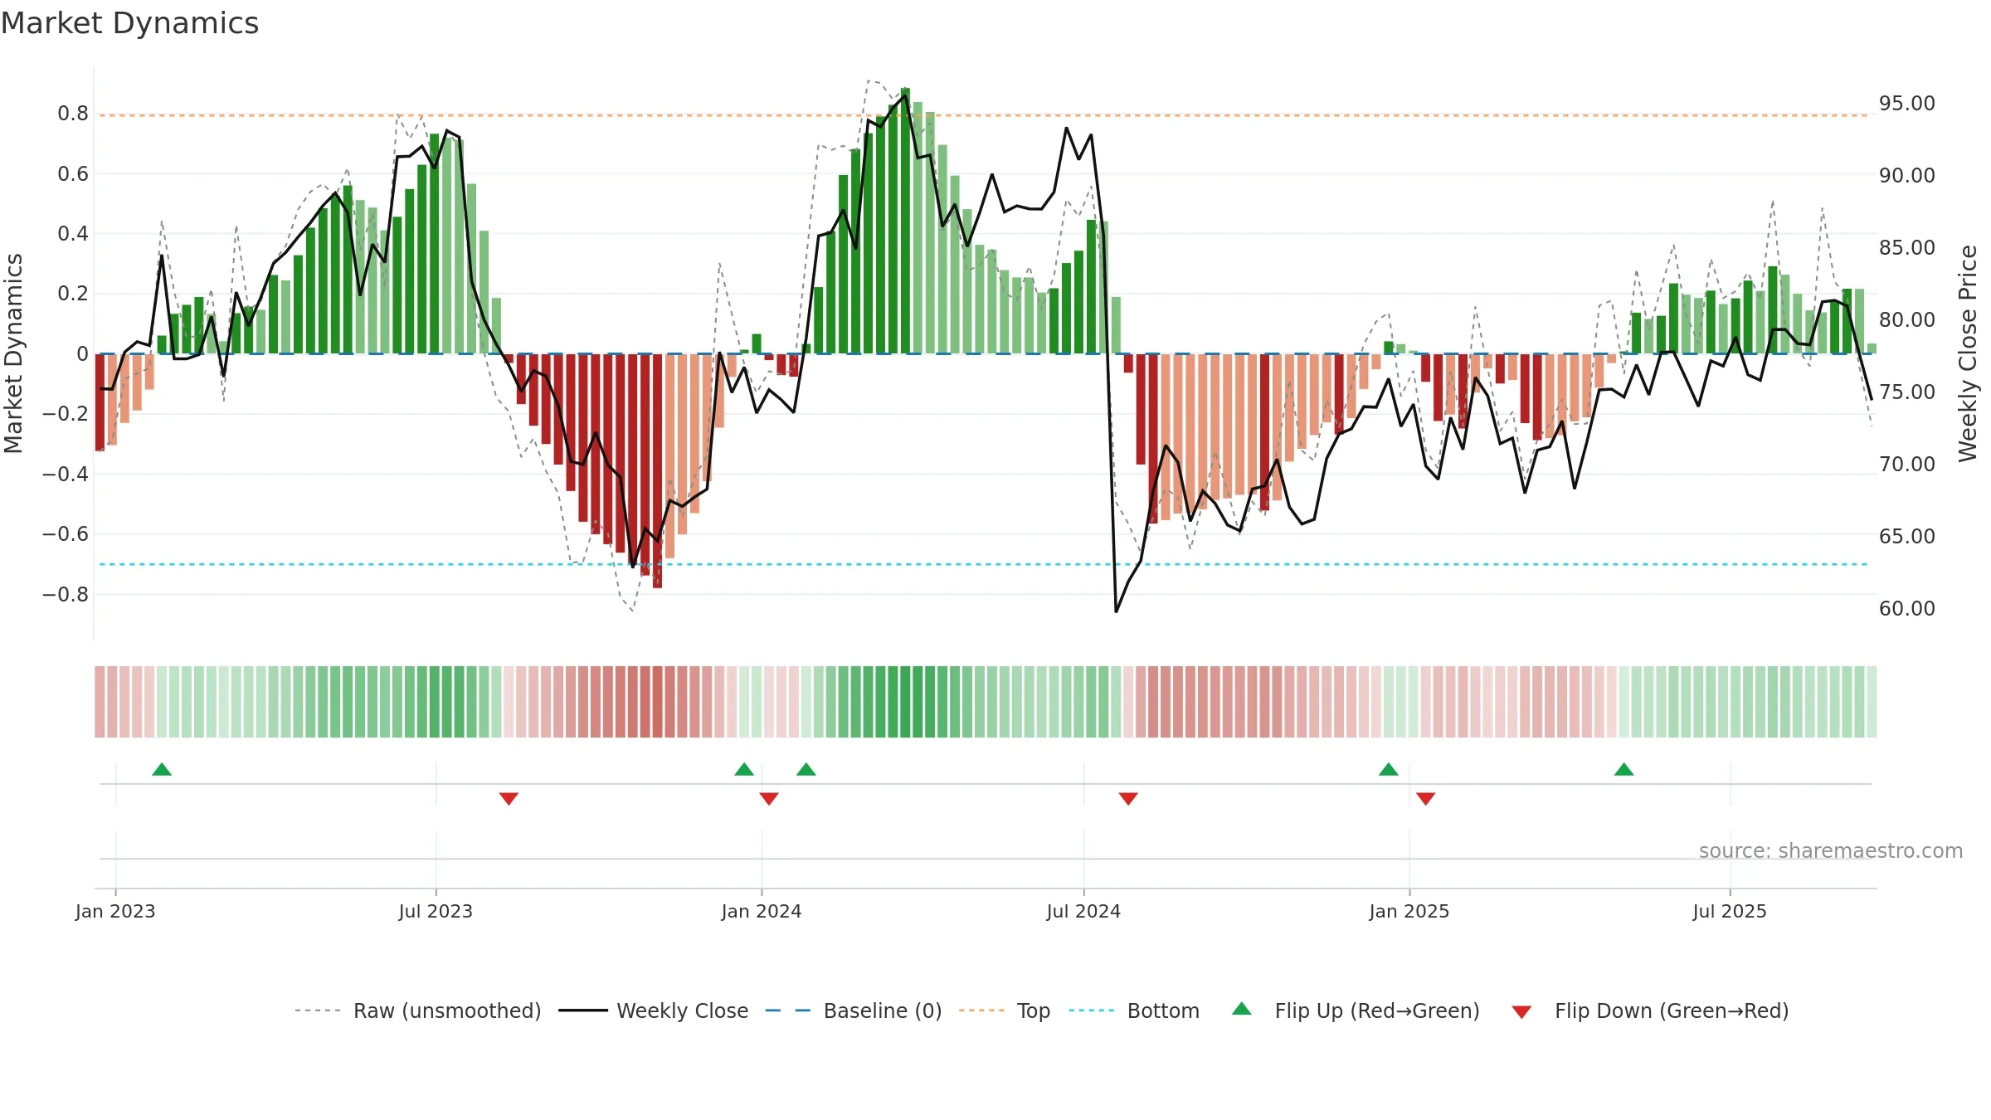Viewport: 1991px width, 1120px height.
Task: Click the Raw (unsmoothed) legend entry
Action: pos(417,1010)
